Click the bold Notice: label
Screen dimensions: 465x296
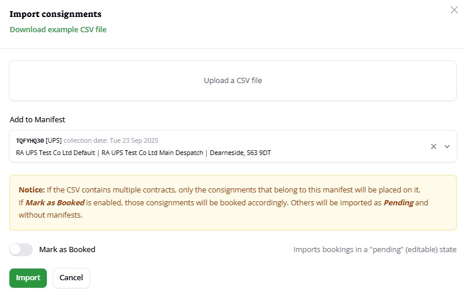(32, 190)
